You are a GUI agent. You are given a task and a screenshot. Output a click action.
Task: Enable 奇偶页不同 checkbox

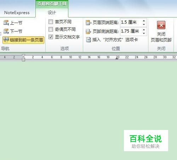(x=51, y=29)
